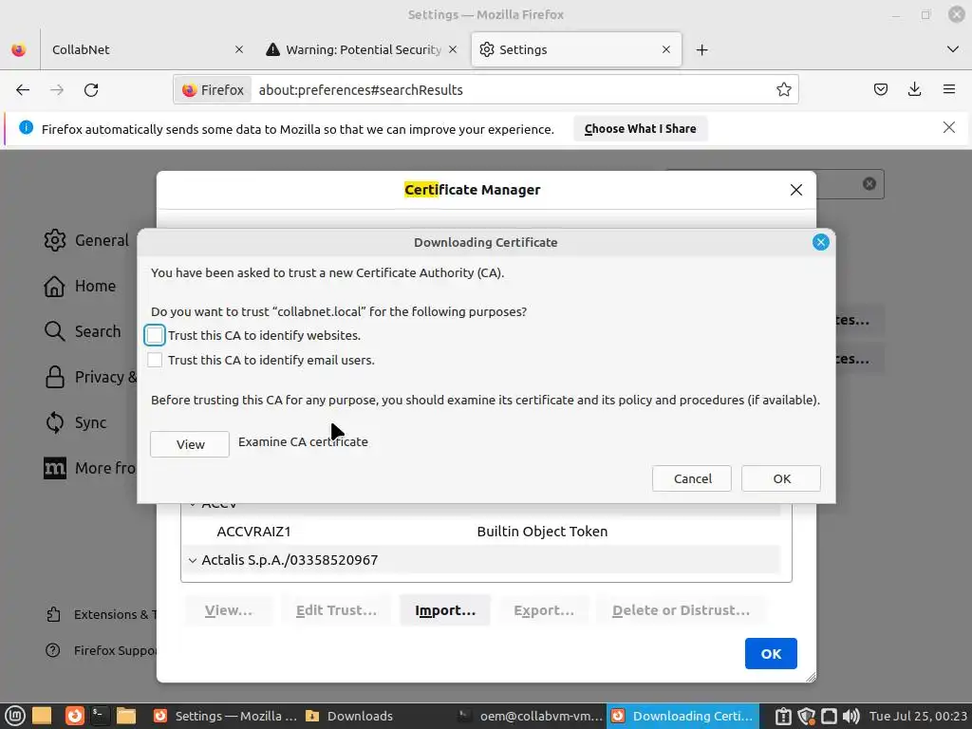Close the Certificate Manager with X icon
This screenshot has height=729, width=972.
pos(796,190)
